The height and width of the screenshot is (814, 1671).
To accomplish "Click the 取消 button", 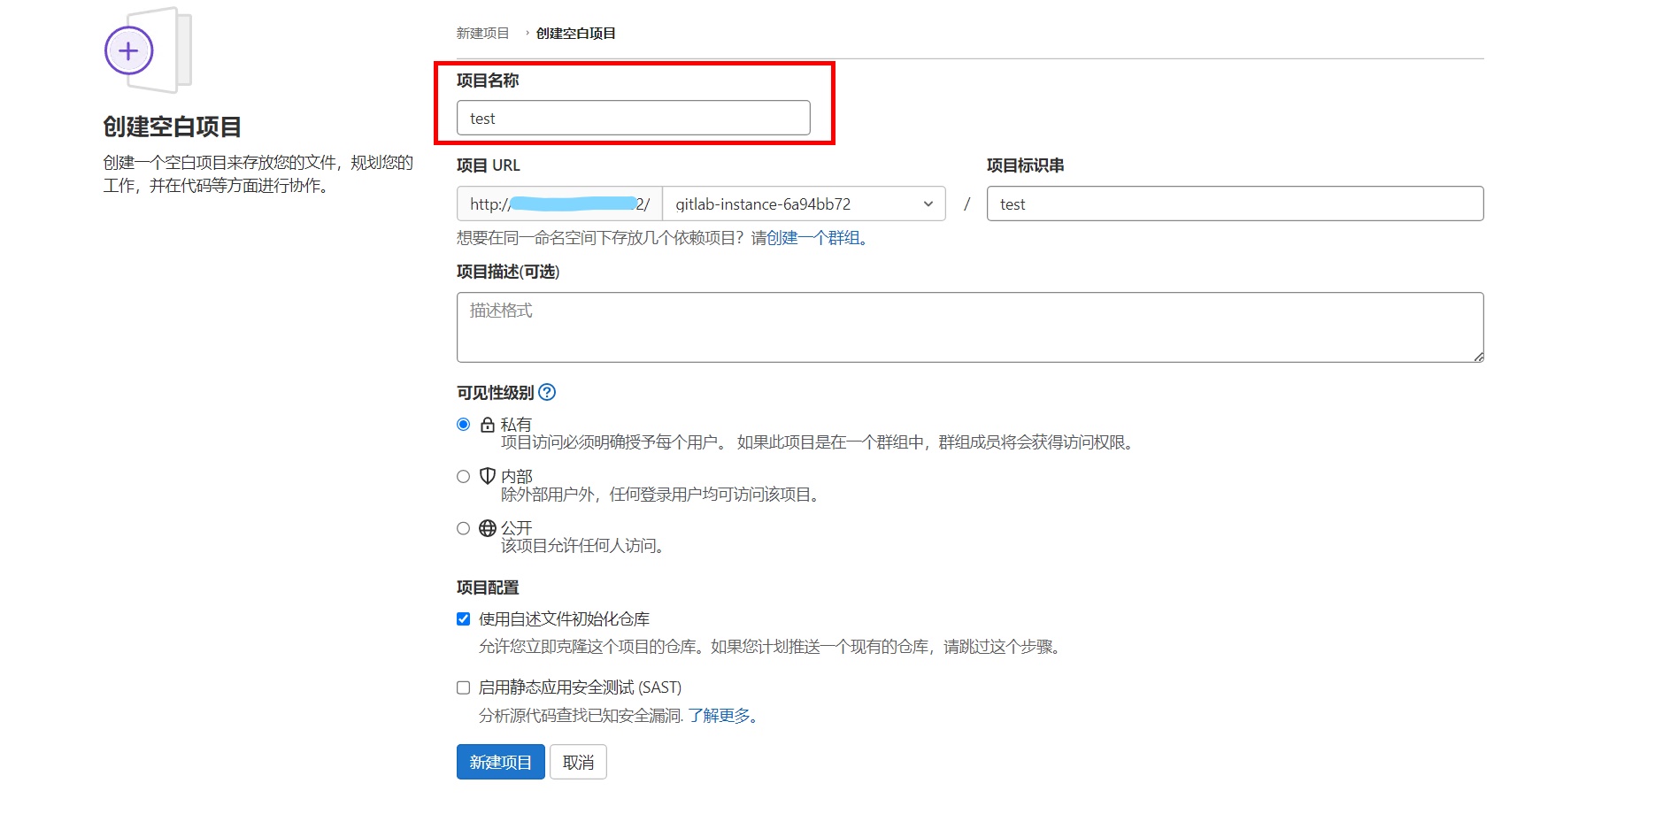I will [x=578, y=761].
